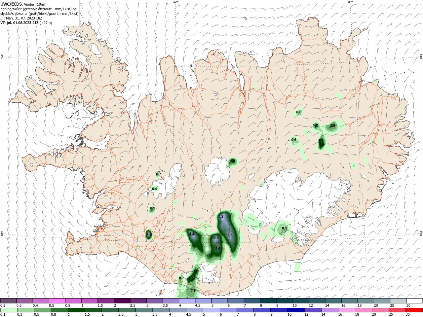Pick the dark plum 2 mm snow swatch
Screen dimensions: 423x317
(x=122, y=301)
